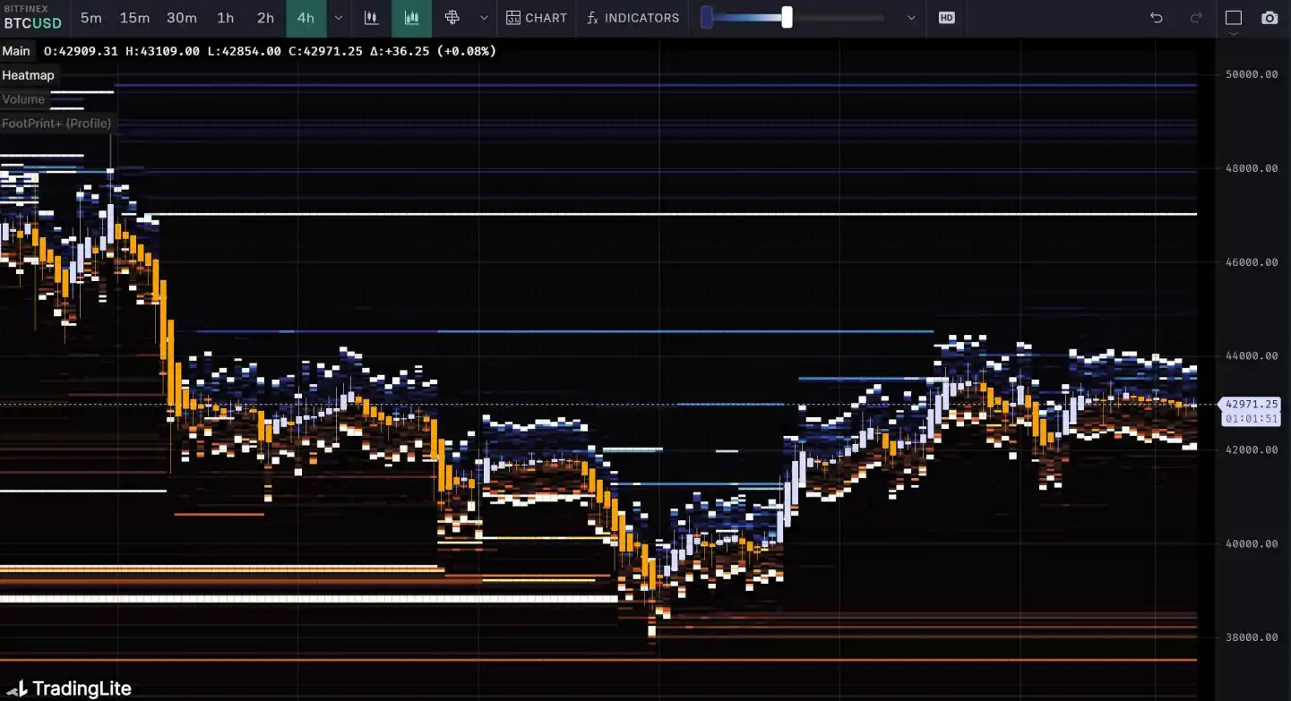
Task: Select the 30m timeframe
Action: (x=182, y=18)
